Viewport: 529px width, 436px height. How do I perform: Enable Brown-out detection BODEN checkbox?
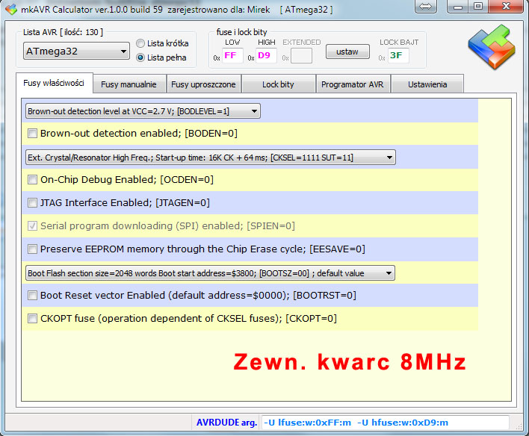(x=32, y=133)
